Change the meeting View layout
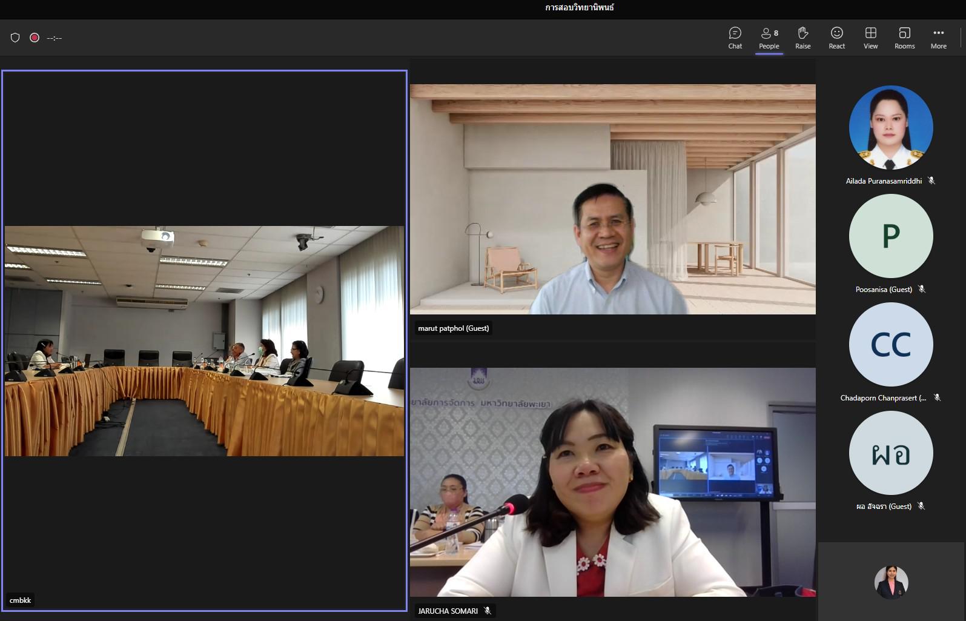The image size is (966, 621). tap(870, 38)
